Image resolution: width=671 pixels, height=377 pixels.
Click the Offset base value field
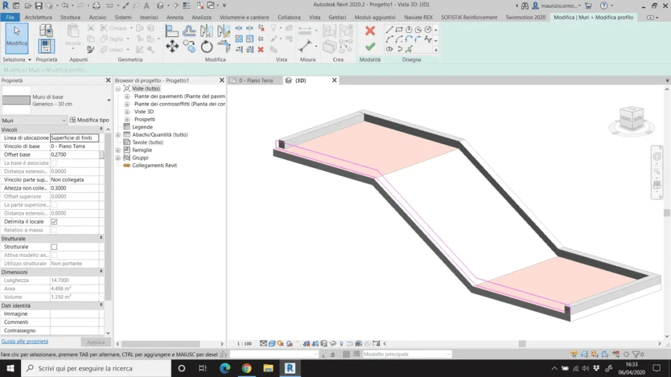tap(74, 154)
